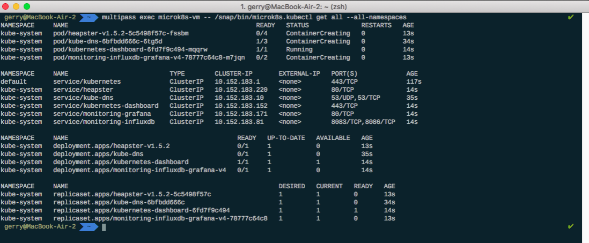Click the right-side terminal scrollbar

[585, 123]
